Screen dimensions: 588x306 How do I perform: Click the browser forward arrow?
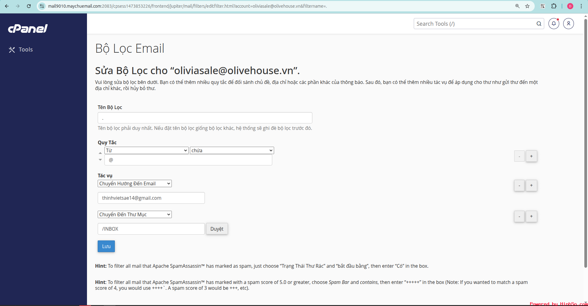(x=18, y=6)
